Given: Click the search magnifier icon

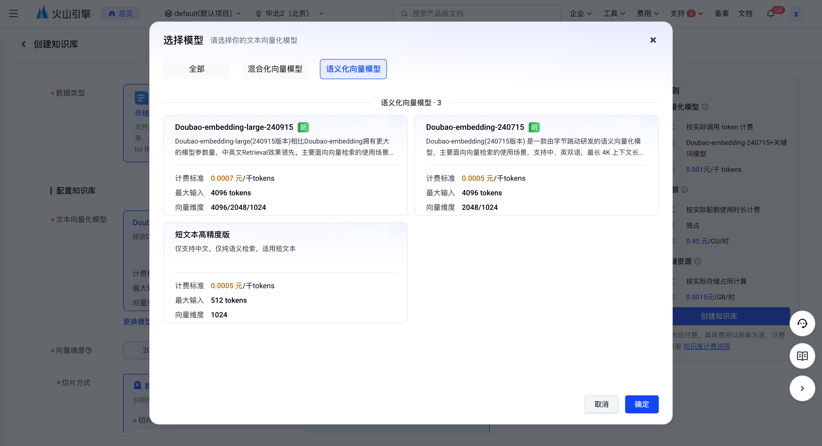Looking at the screenshot, I should point(404,13).
